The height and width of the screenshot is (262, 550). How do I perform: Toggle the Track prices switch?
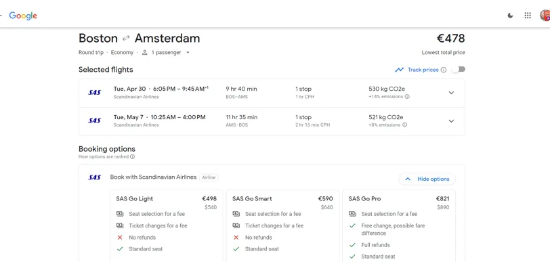[459, 70]
